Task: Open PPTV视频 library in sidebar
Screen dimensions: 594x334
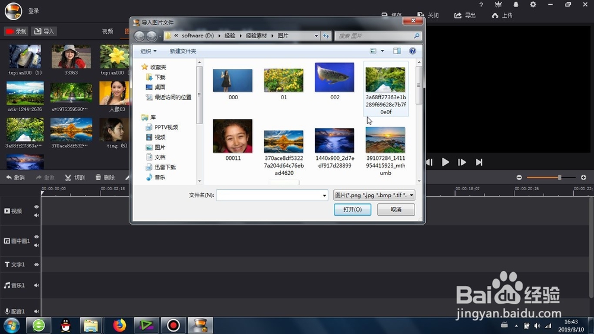Action: (162, 127)
